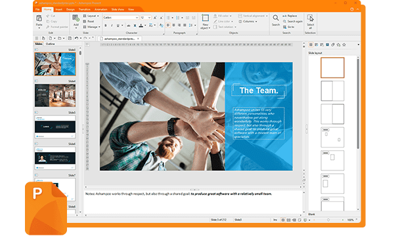Select the Slide4 thumbnail
Viewport: 394px width, 236px height.
tap(55, 95)
